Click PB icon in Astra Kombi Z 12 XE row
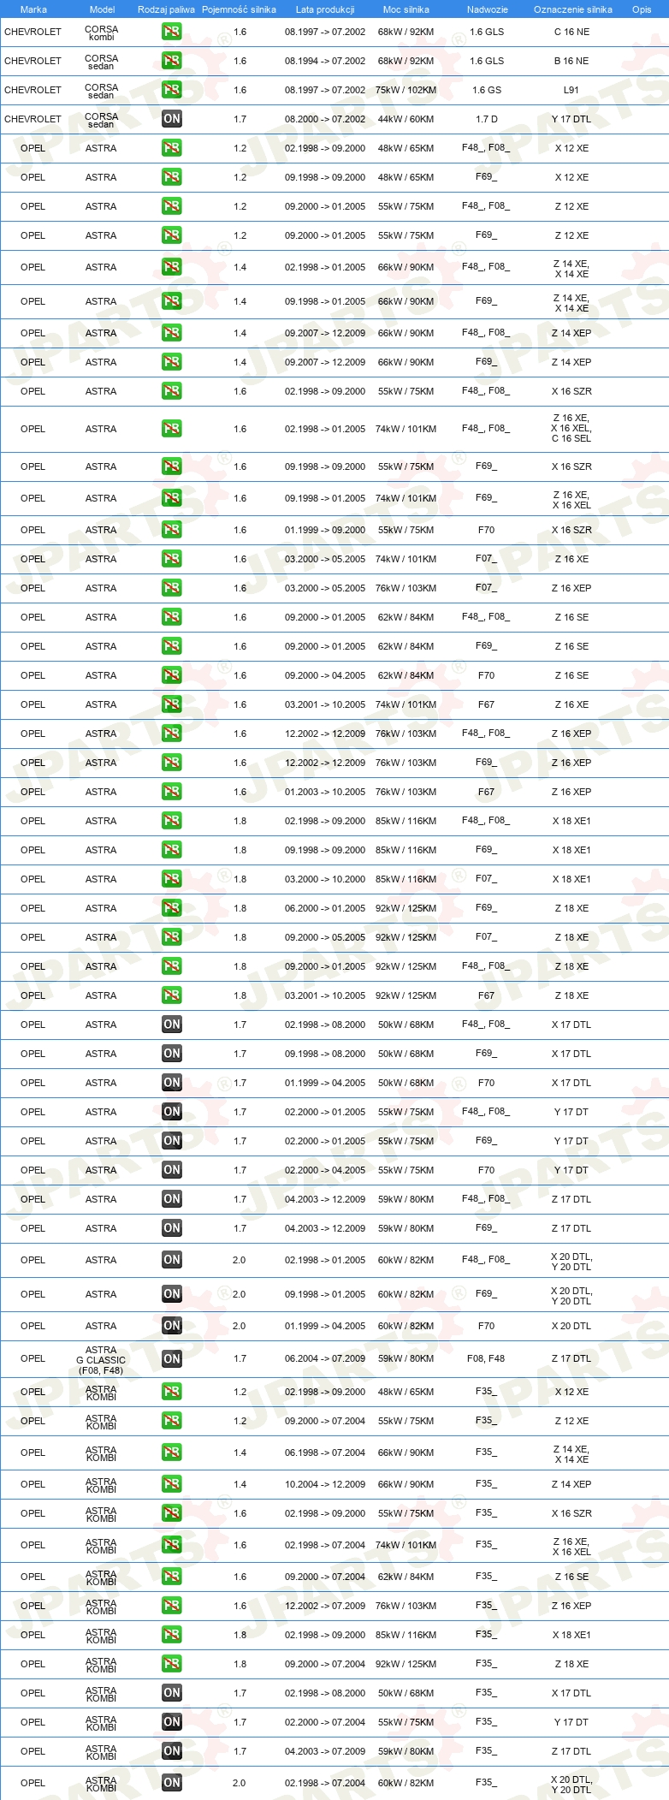 tap(172, 1421)
